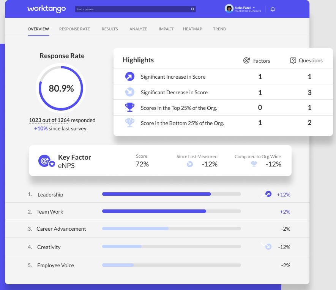Click the trophy icon for Bottom 25% score

[130, 122]
